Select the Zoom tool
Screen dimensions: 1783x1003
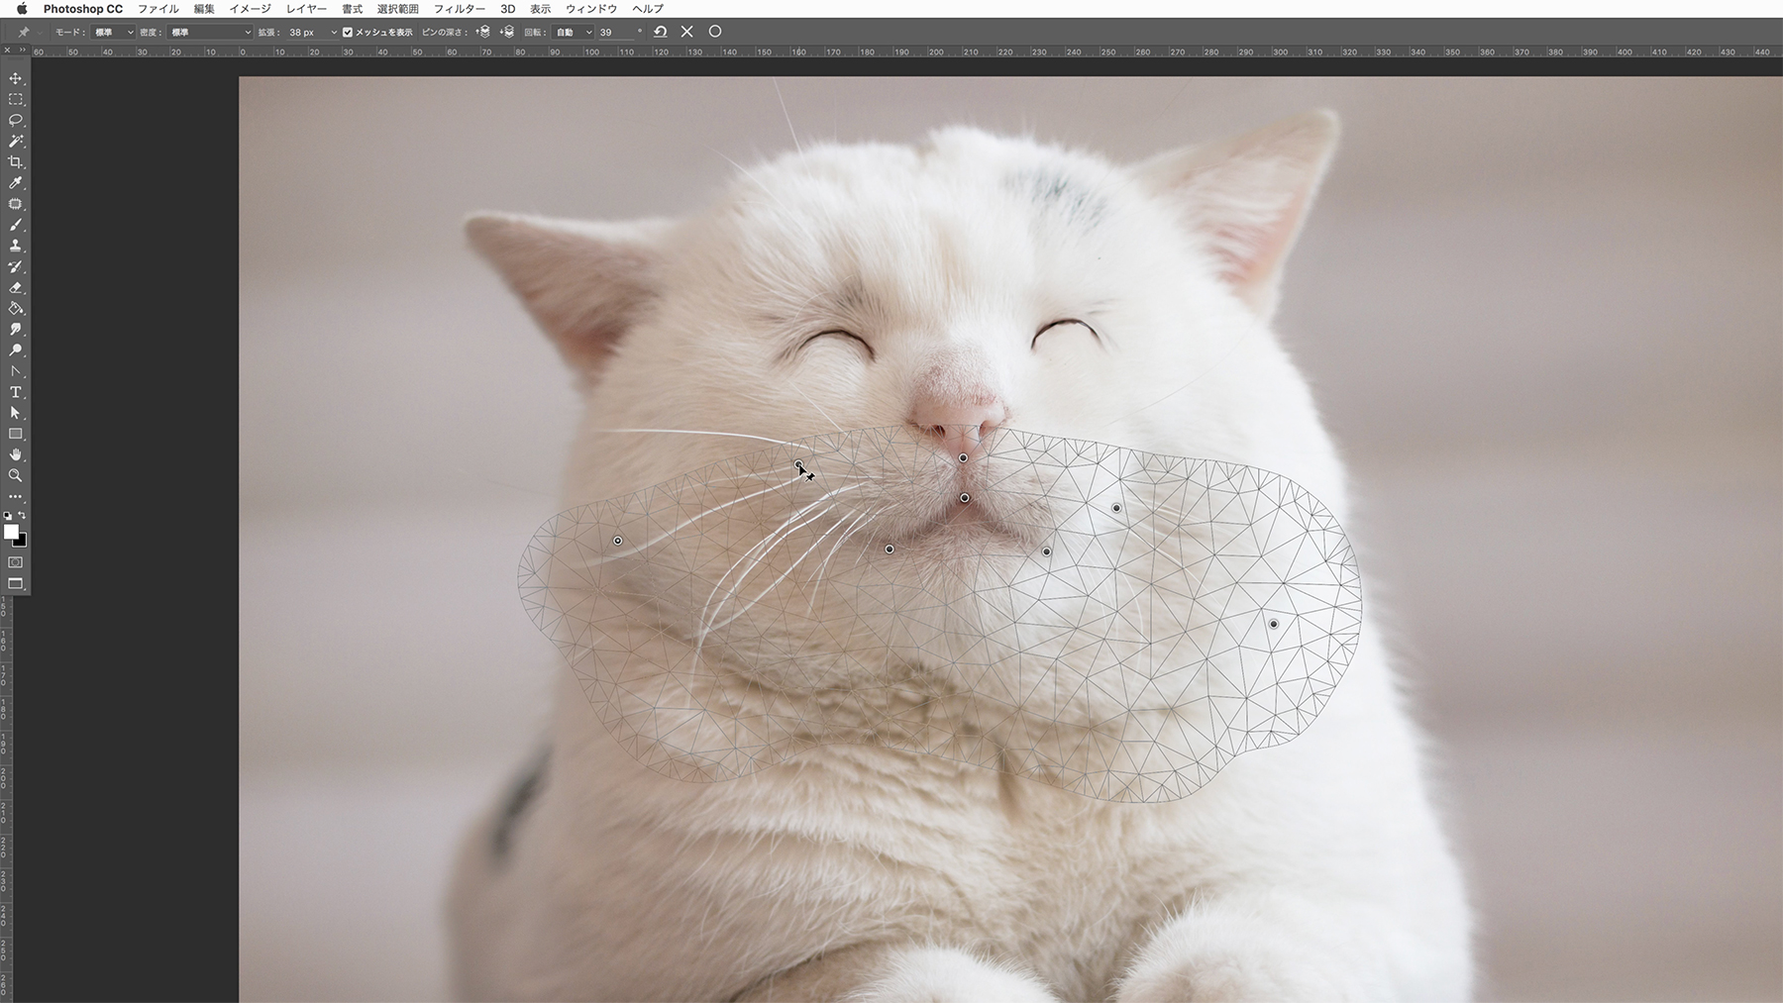pos(16,475)
